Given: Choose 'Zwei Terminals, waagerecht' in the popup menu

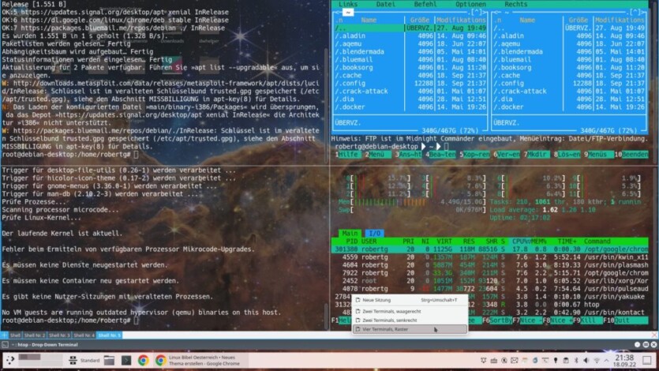Looking at the screenshot, I should 410,311.
